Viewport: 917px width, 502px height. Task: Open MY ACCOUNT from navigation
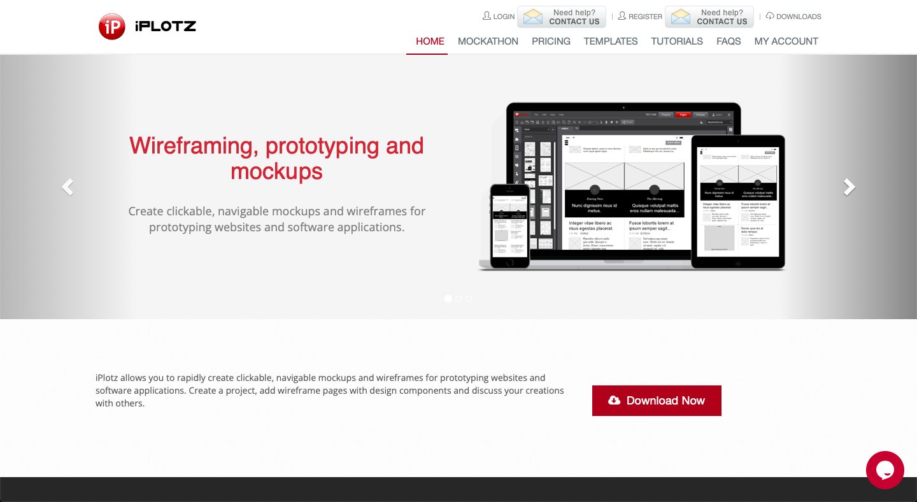point(786,41)
